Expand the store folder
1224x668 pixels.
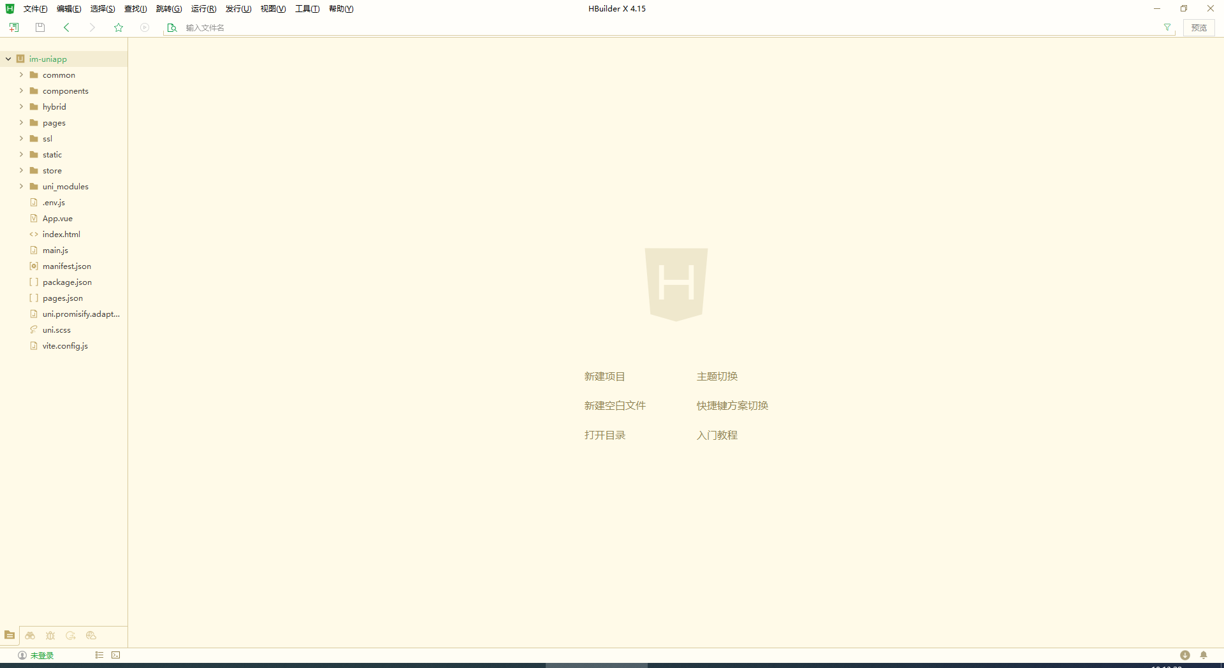coord(21,170)
